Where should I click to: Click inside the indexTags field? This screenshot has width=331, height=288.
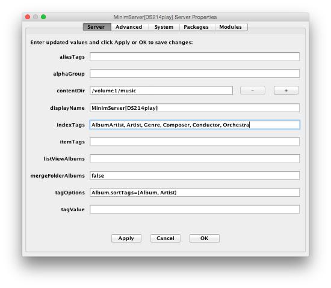click(194, 125)
